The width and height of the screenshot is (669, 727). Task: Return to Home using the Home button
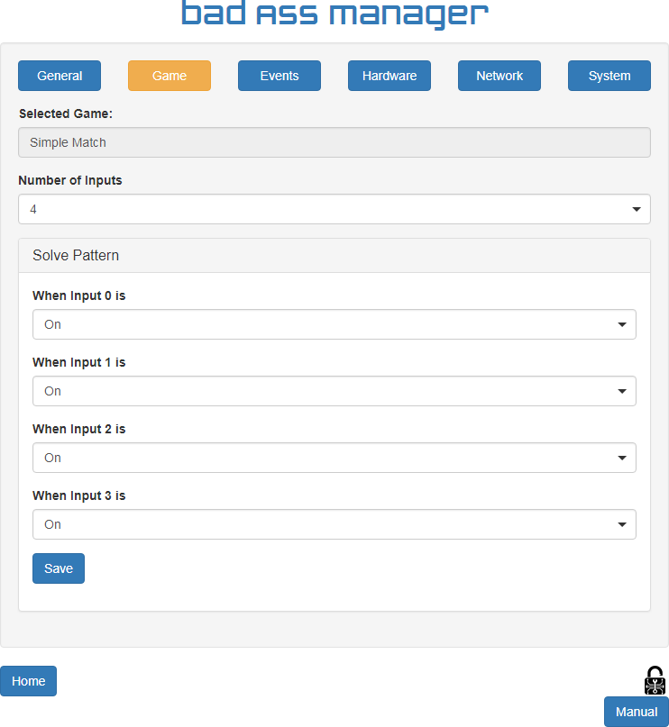coord(28,681)
